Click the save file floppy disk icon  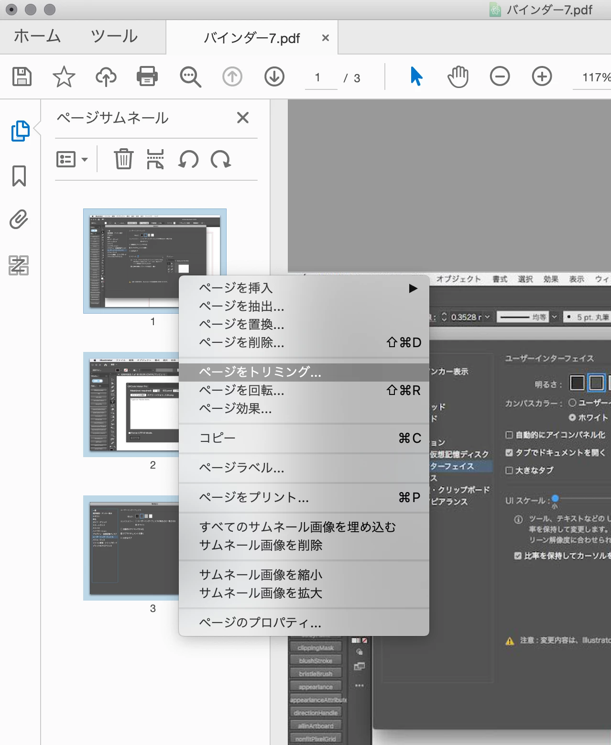click(22, 77)
